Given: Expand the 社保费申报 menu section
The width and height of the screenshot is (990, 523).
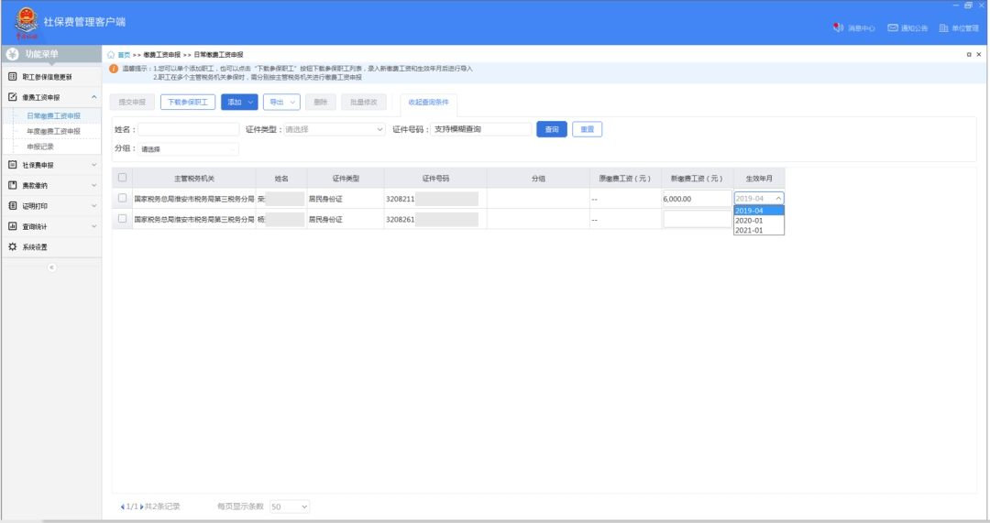Looking at the screenshot, I should (x=51, y=165).
